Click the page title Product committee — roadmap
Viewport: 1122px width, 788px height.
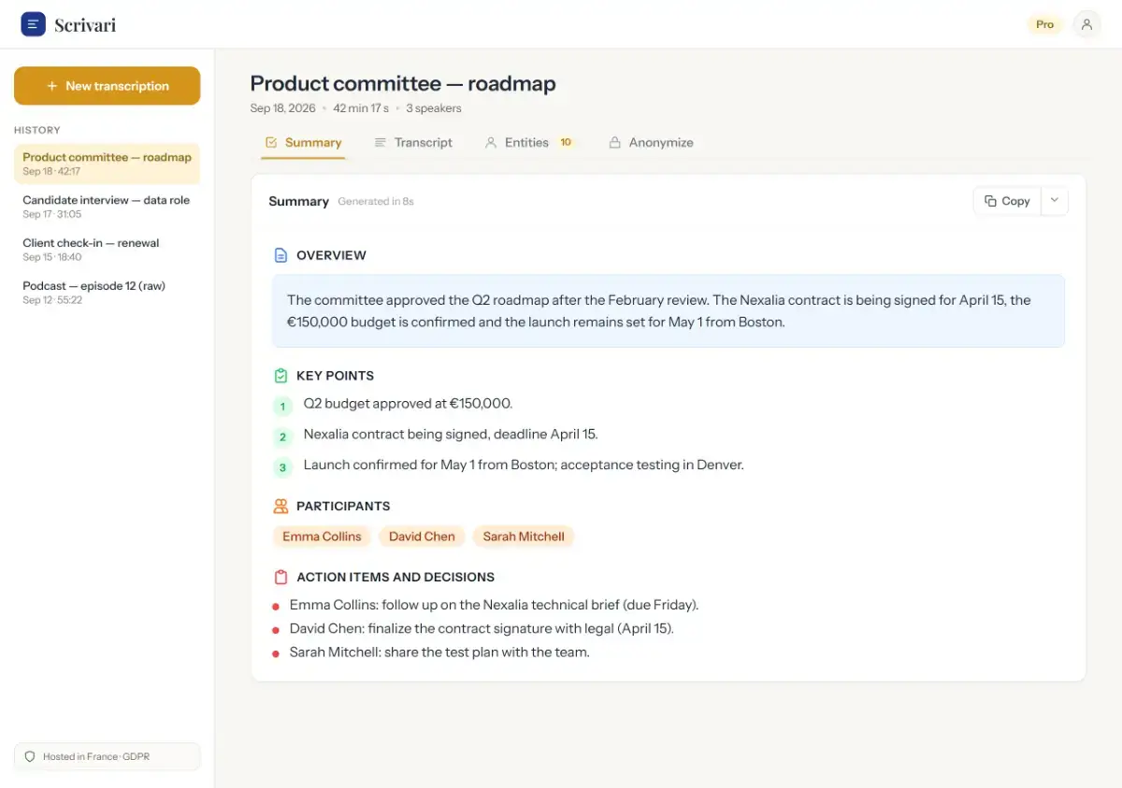pos(403,84)
